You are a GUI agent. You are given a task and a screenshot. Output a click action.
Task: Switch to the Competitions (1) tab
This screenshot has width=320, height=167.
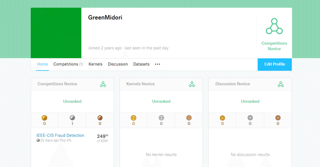tap(68, 64)
